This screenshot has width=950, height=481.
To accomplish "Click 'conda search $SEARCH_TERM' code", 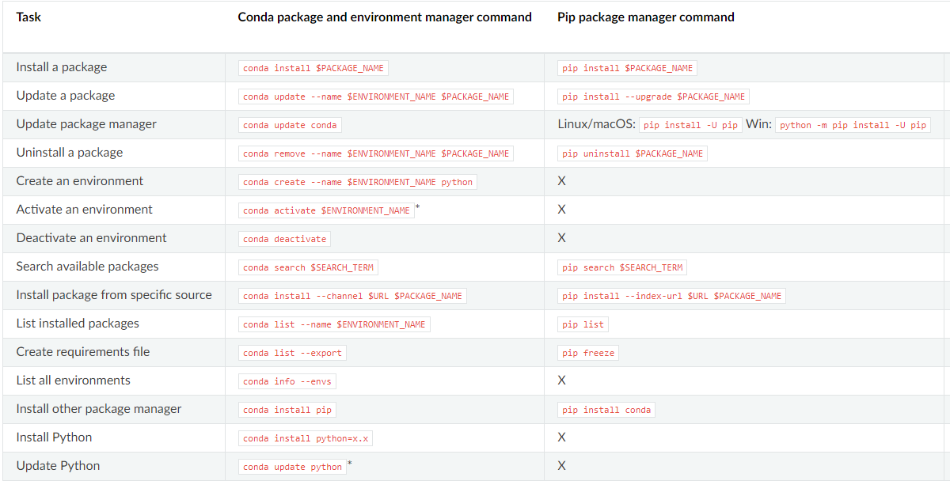I will click(308, 267).
